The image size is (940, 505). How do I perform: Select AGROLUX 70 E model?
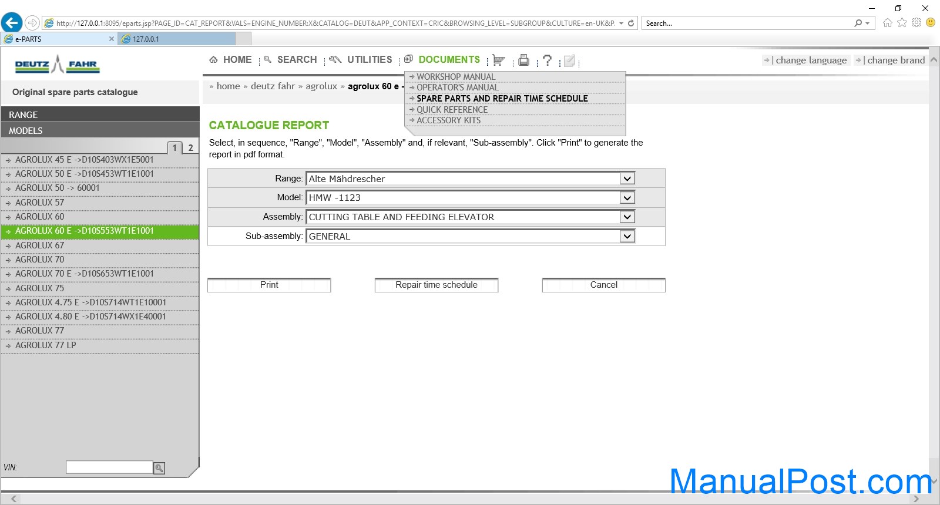pos(100,274)
